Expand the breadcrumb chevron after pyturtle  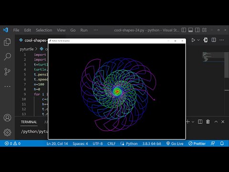coord(36,49)
